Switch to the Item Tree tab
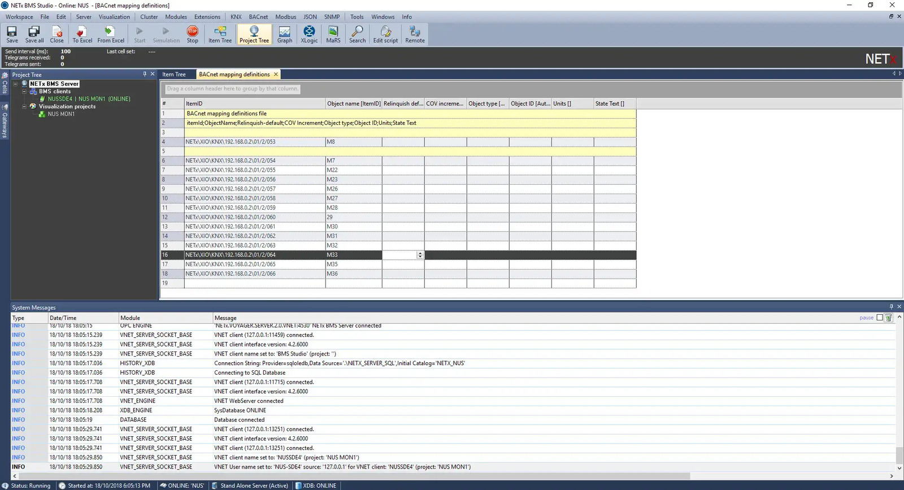The width and height of the screenshot is (904, 490). (174, 75)
